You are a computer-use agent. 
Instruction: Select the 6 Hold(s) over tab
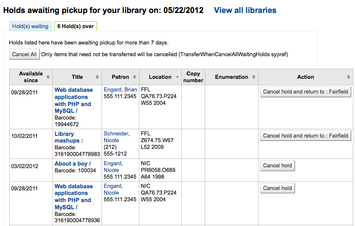point(76,26)
